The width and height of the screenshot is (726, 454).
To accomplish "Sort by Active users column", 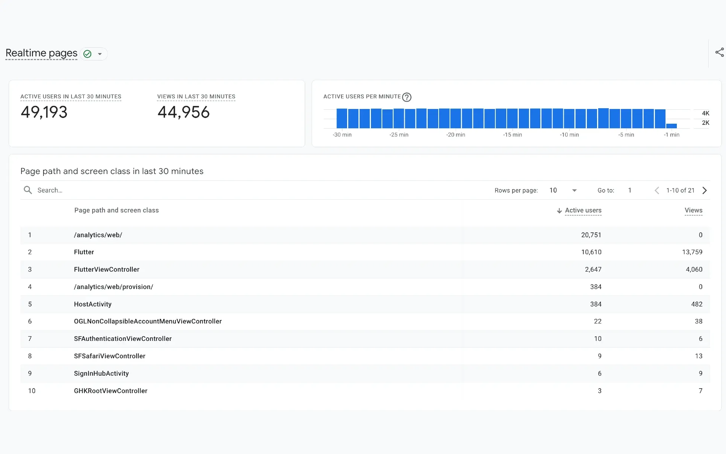I will [583, 210].
